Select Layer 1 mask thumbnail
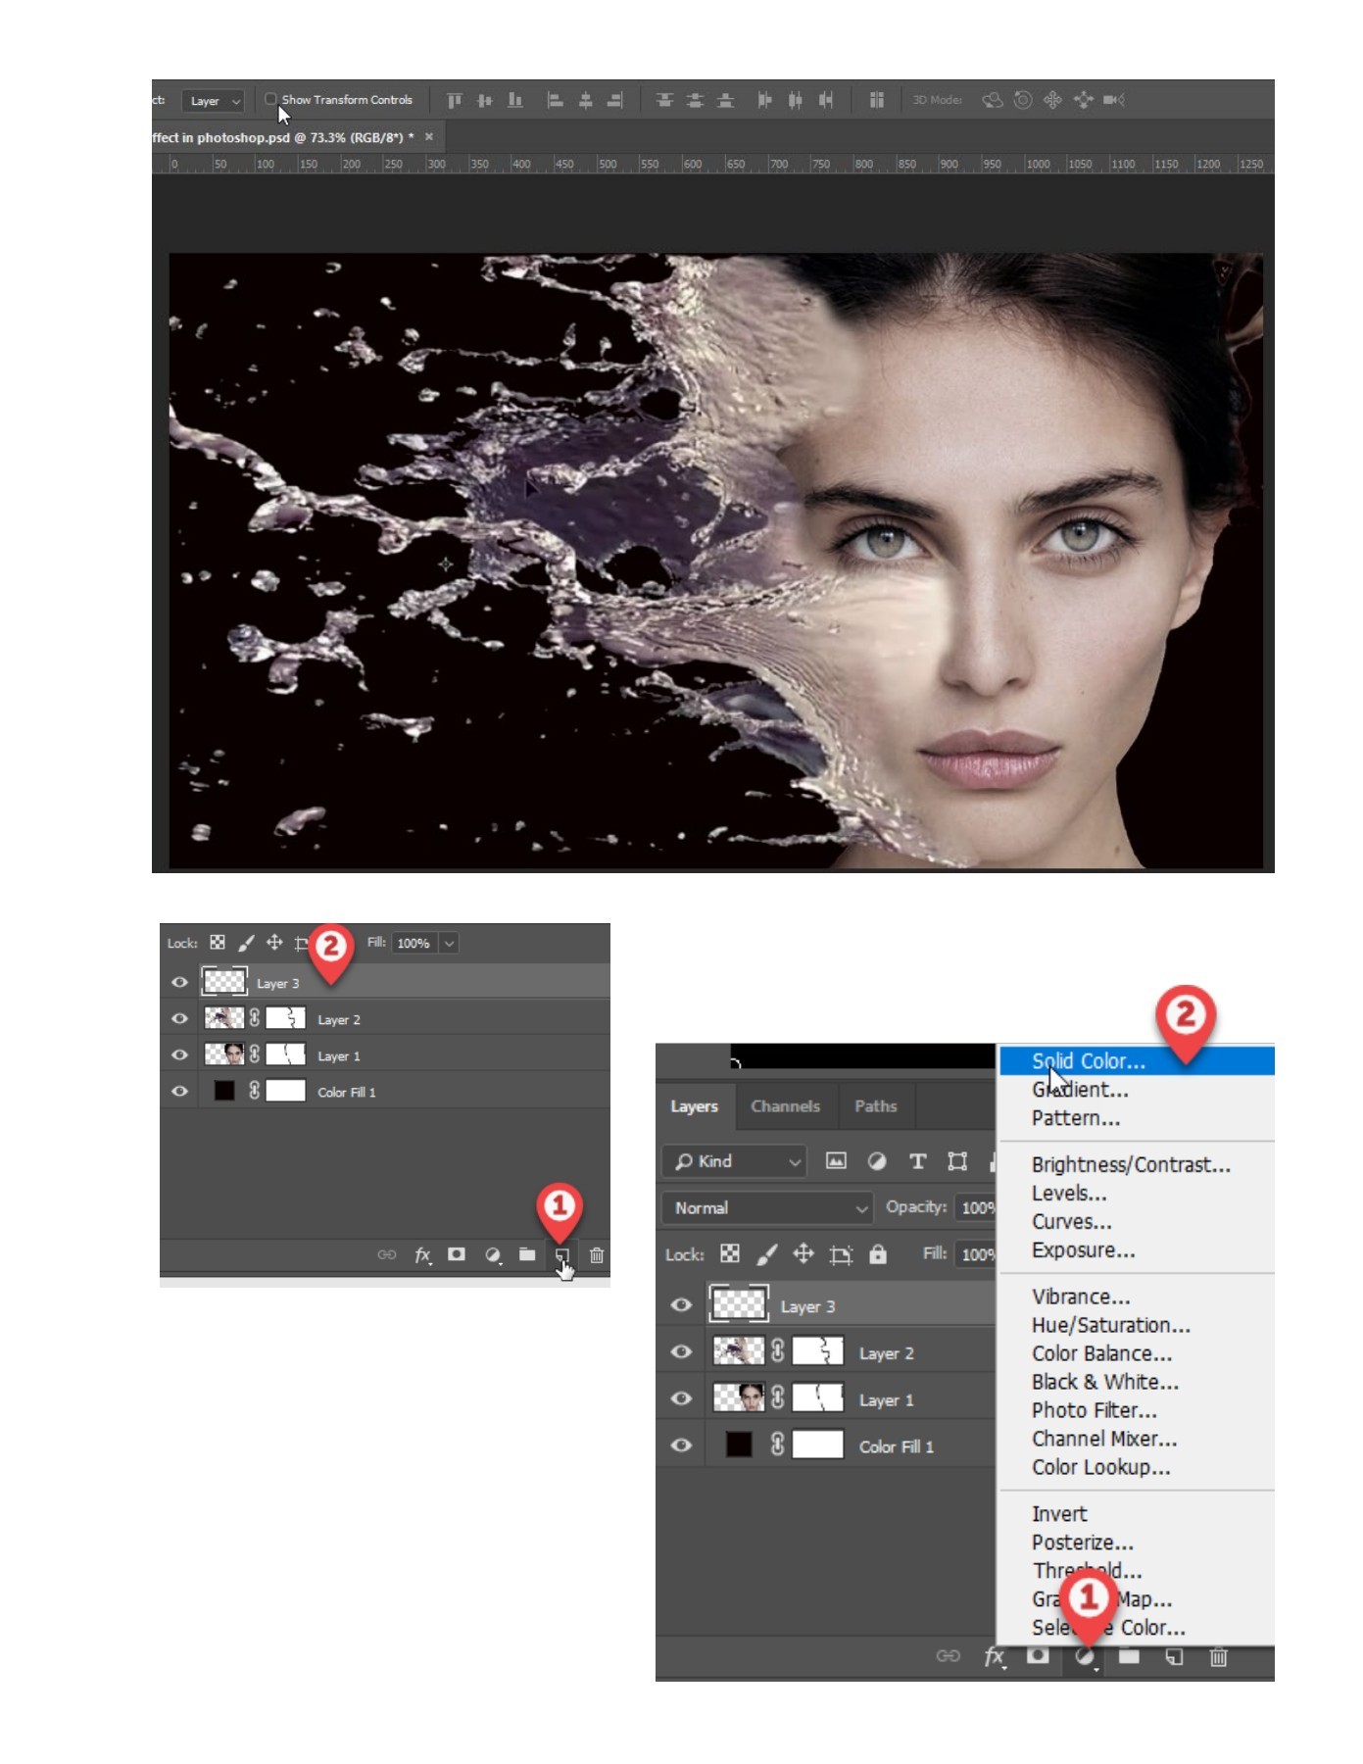 [x=817, y=1399]
